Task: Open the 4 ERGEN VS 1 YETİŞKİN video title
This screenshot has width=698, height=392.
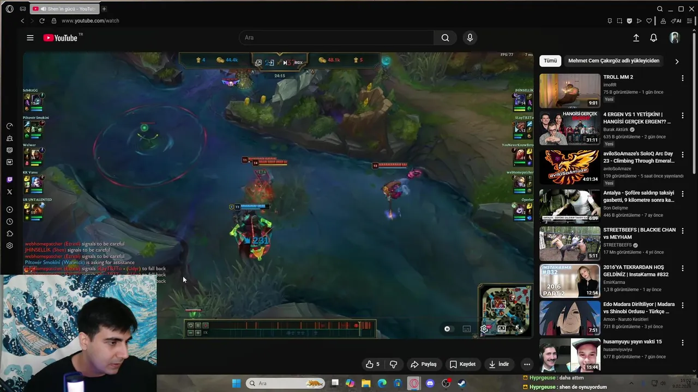Action: click(x=637, y=118)
